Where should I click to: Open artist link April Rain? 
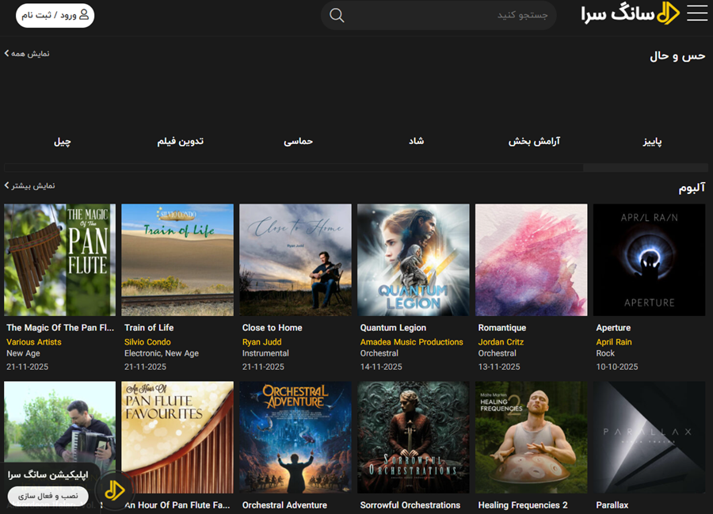pos(613,342)
